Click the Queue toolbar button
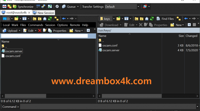 (x=69, y=7)
